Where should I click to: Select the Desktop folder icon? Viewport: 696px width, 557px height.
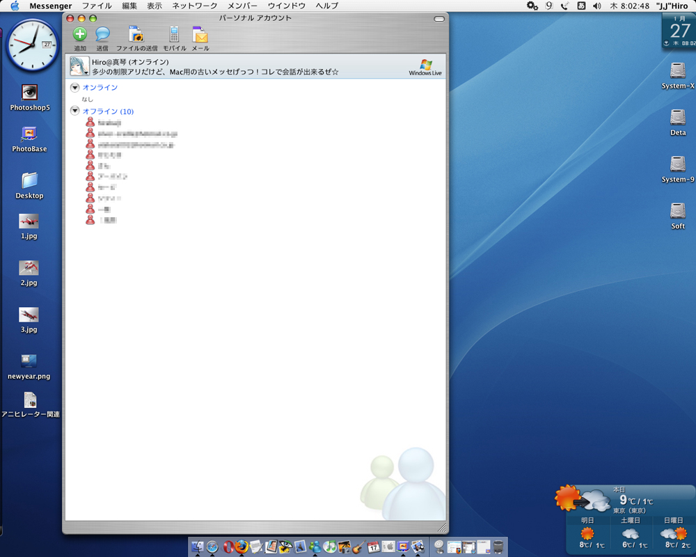click(29, 180)
